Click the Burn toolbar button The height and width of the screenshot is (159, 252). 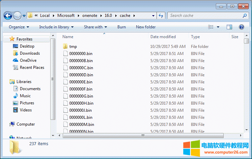[121, 27]
